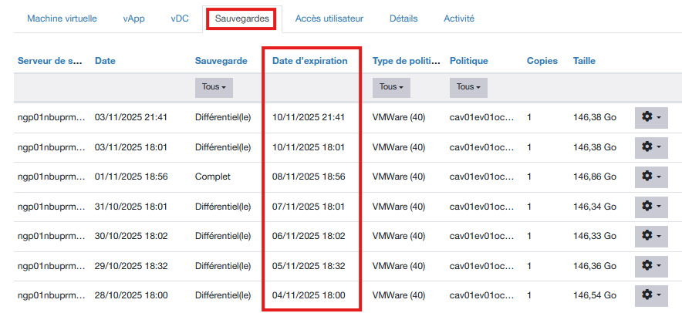Viewport: 682px width, 313px height.
Task: Go to the Détails tab
Action: click(x=405, y=19)
